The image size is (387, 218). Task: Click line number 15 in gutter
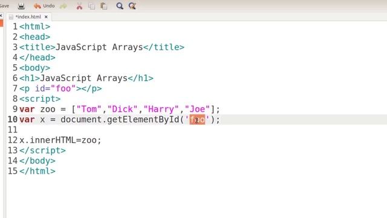click(13, 171)
